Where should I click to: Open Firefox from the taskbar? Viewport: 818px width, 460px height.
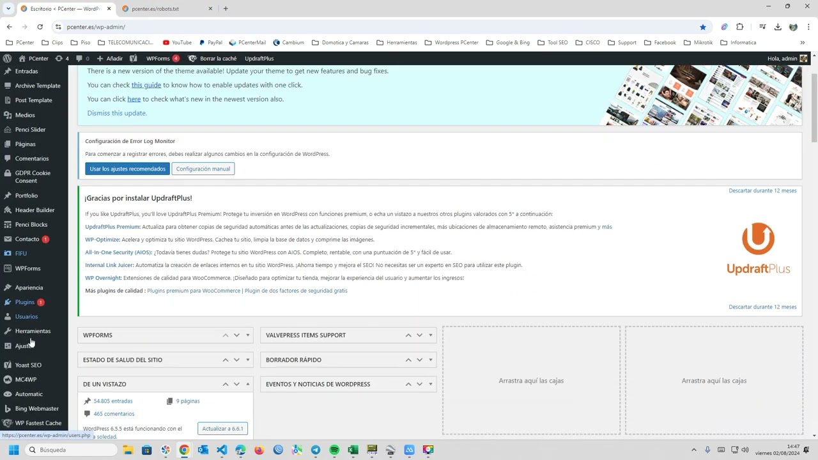pos(259,450)
